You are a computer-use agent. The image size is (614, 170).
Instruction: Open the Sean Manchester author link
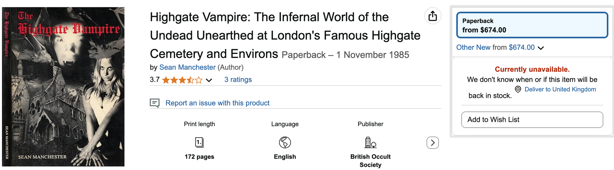click(x=187, y=67)
